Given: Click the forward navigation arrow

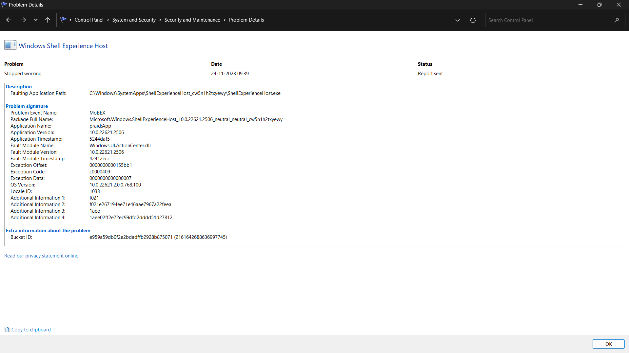Looking at the screenshot, I should 23,20.
